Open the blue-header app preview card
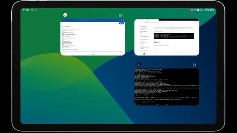The image size is (237, 133). tap(93, 37)
